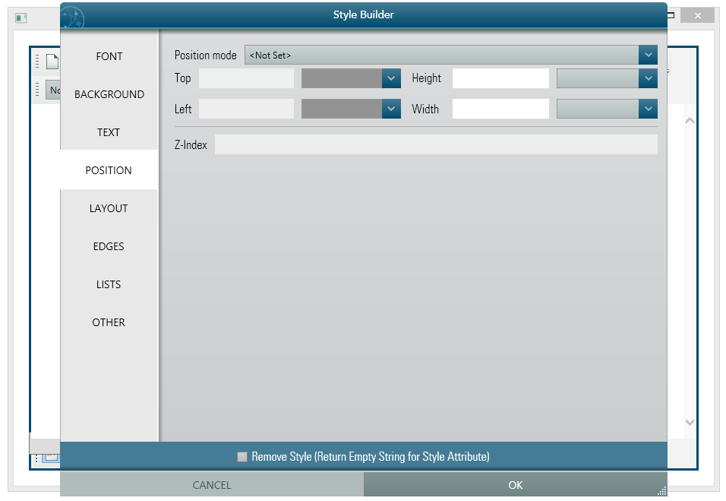Image resolution: width=726 pixels, height=501 pixels.
Task: Click the Style Builder globe logo icon
Action: click(72, 16)
